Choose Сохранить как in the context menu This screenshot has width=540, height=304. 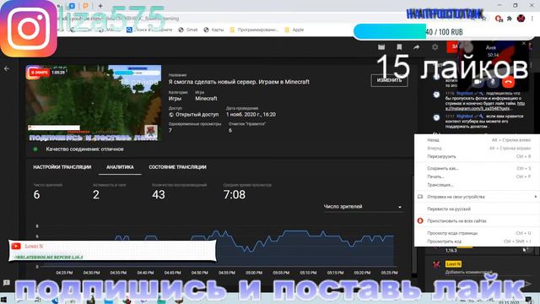coord(477,169)
